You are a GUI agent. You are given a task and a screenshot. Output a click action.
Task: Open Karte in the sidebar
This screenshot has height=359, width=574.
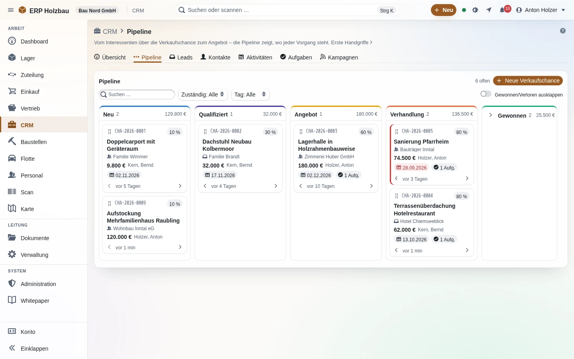point(44,209)
